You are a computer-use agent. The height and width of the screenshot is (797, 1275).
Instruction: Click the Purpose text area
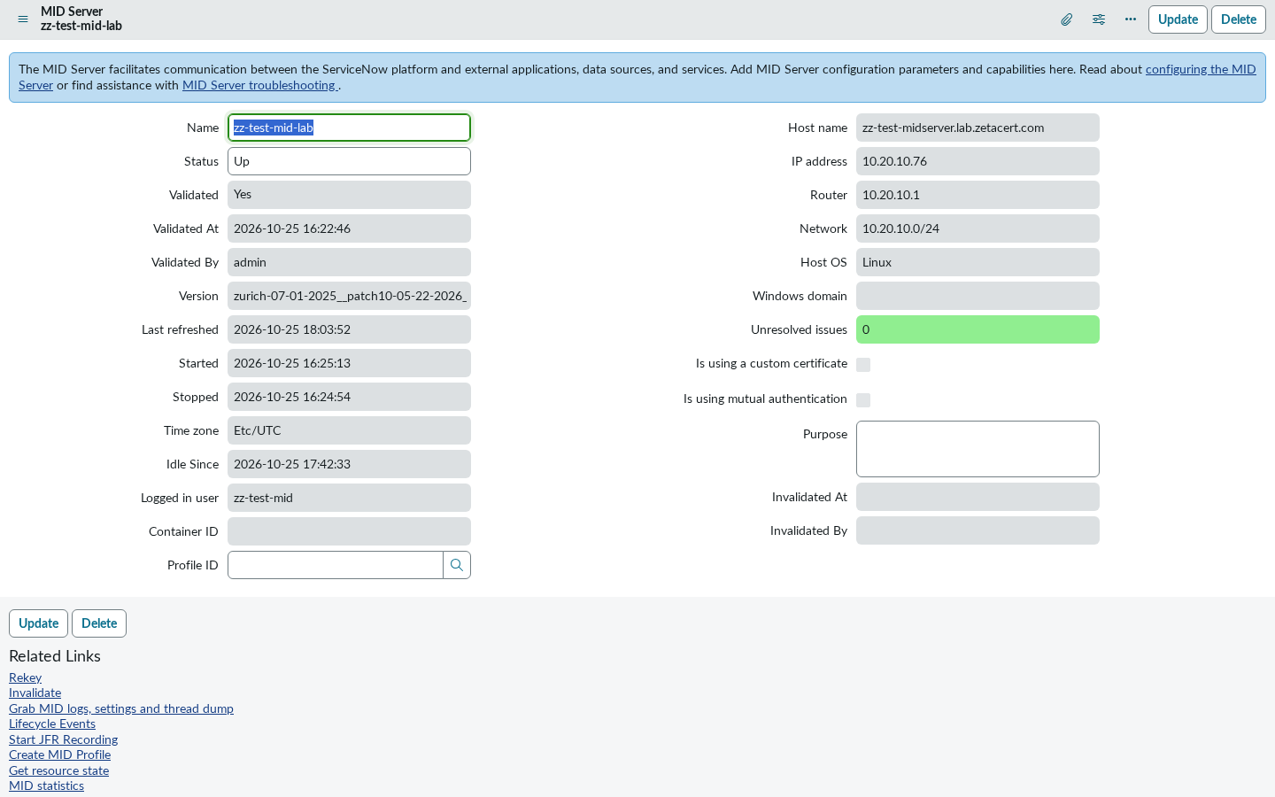(977, 449)
